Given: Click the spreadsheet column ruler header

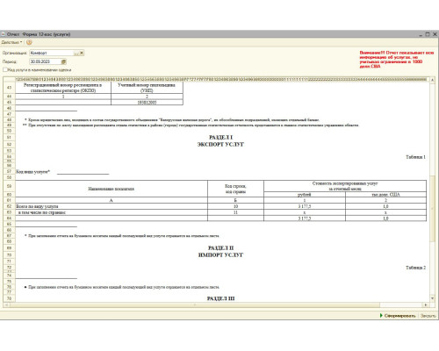Looking at the screenshot, I should (x=221, y=79).
